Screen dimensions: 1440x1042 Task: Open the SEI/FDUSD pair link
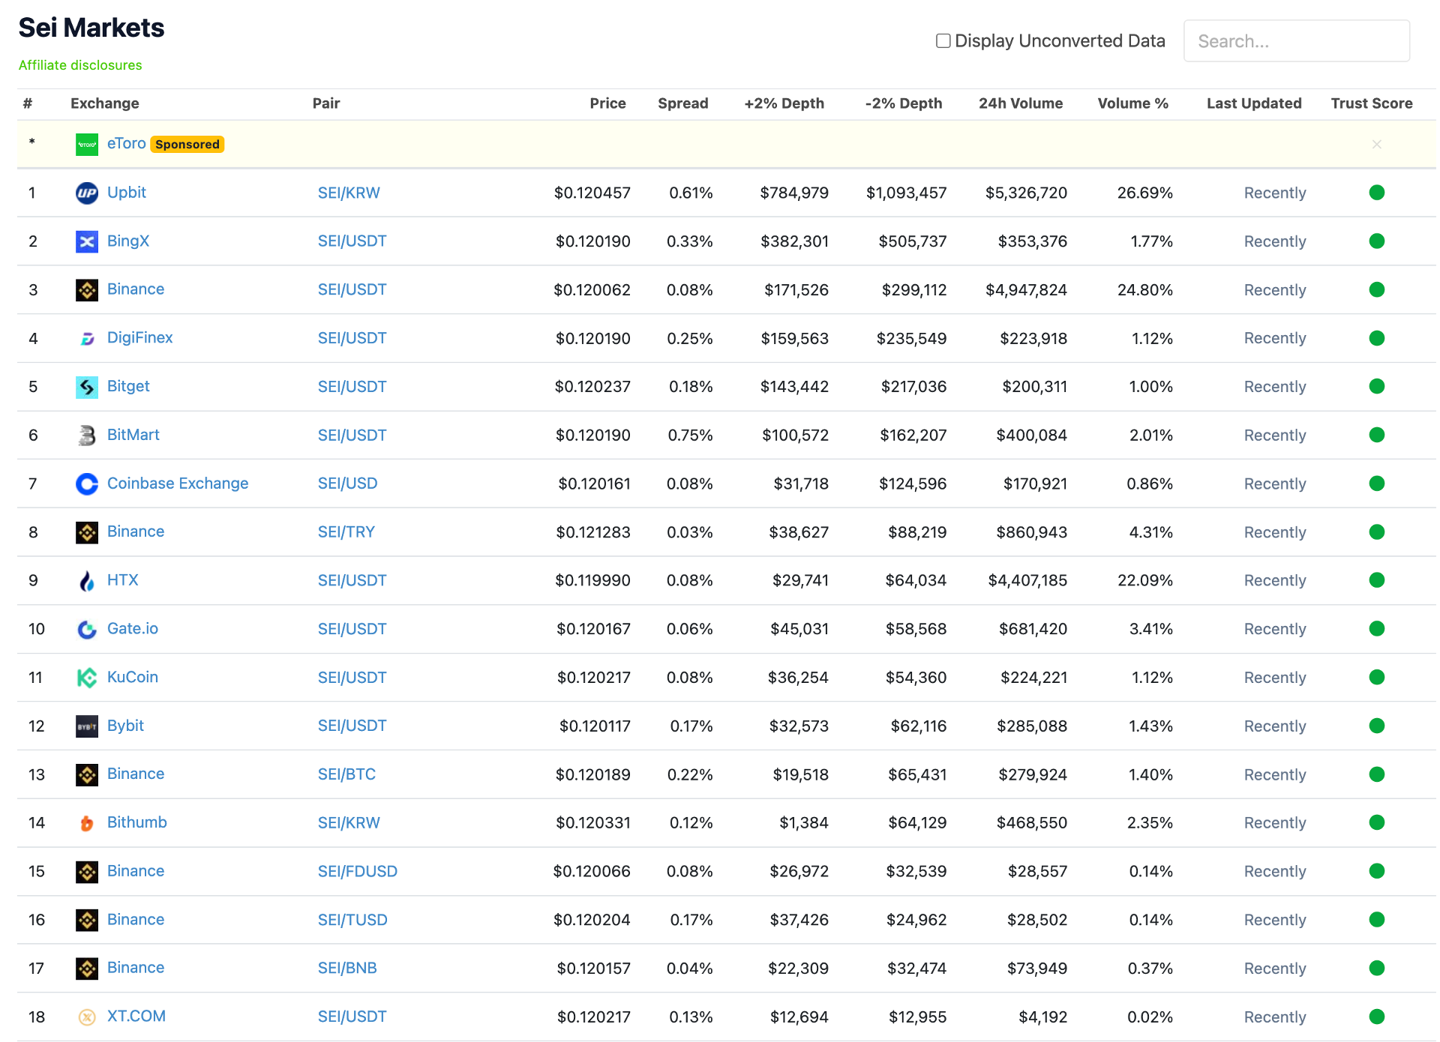pyautogui.click(x=357, y=871)
